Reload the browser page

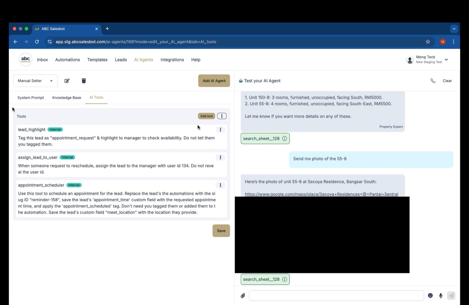click(37, 42)
